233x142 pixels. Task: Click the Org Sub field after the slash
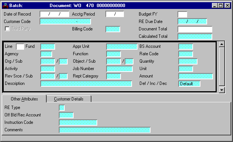(63, 62)
